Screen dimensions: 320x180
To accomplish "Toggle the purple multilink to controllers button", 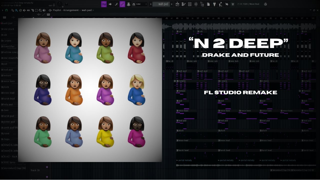I will pyautogui.click(x=122, y=4).
